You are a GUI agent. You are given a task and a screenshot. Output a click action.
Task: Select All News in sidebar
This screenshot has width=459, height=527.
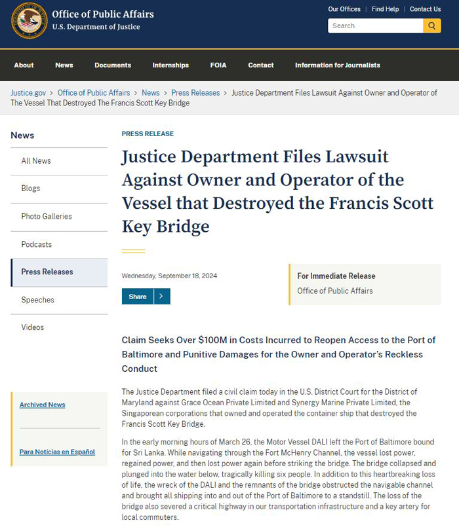59,161
